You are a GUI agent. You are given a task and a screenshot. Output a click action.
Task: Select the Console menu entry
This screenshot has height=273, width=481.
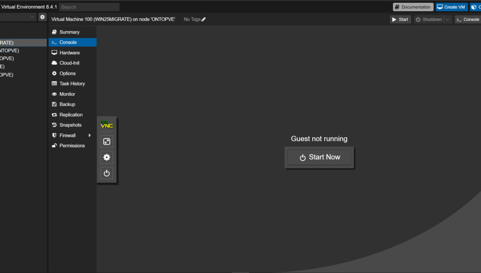pos(72,42)
